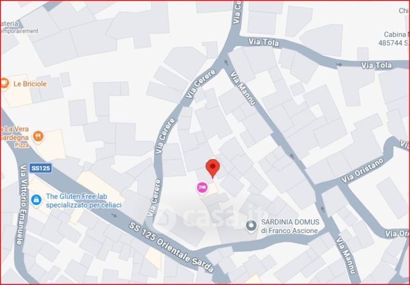The image size is (410, 285).
Task: Select the pink hotel bed icon
Action: coord(202,187)
